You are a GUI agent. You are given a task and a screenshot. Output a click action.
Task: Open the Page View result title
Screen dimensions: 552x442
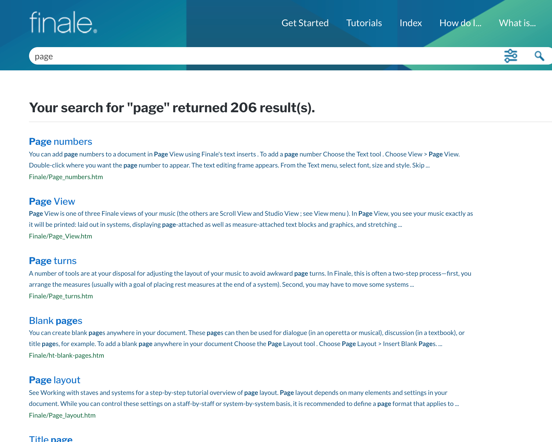pyautogui.click(x=52, y=201)
